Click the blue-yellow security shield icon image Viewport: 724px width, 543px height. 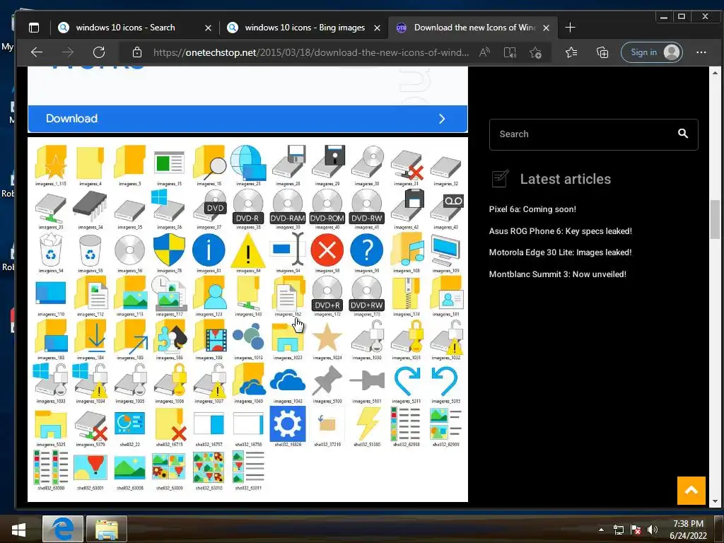pyautogui.click(x=169, y=250)
